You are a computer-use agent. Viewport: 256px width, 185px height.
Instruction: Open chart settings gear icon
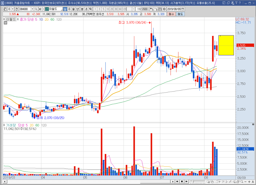point(164,9)
